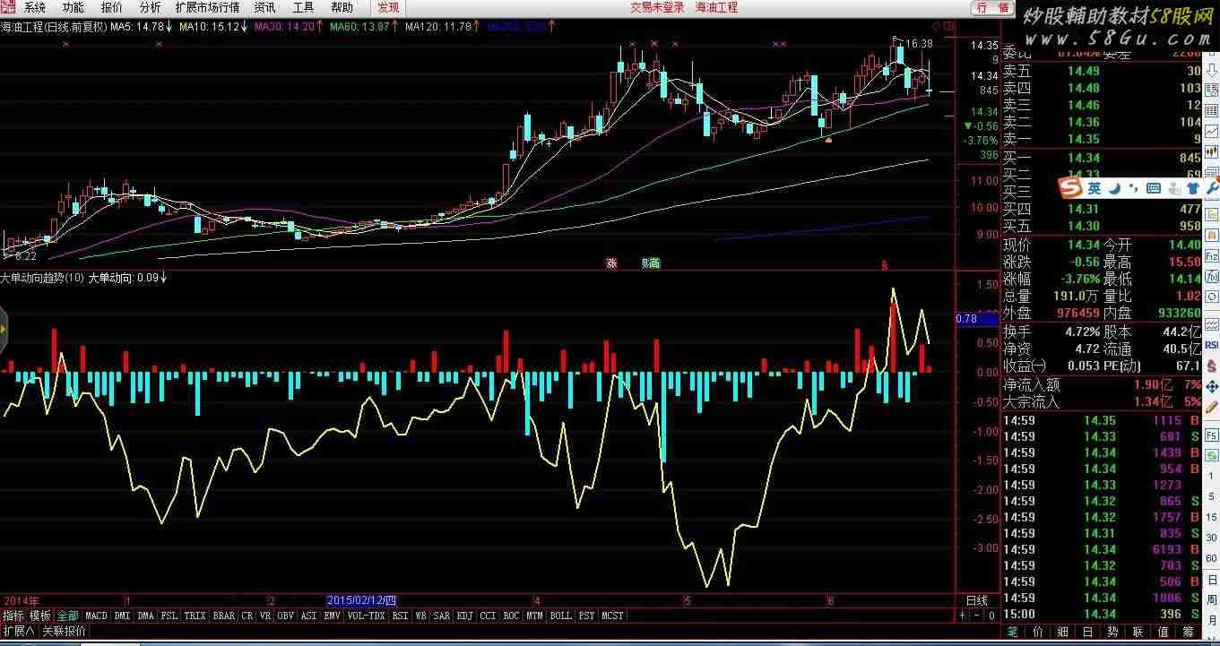Screen dimensions: 1220x646
Task: Open the Sogou skin shirt icon
Action: pyautogui.click(x=1192, y=187)
